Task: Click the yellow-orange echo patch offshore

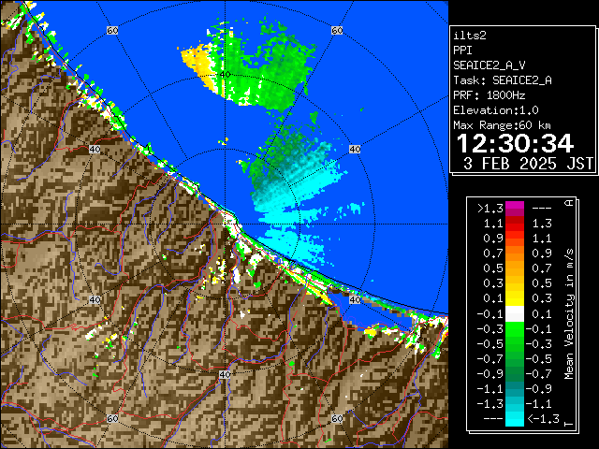Action: tap(198, 65)
